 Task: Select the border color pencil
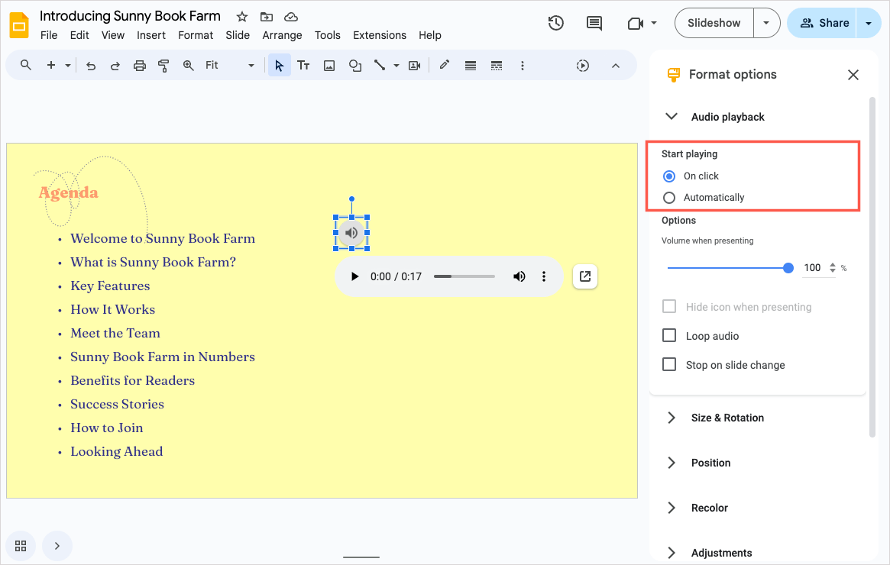tap(445, 65)
